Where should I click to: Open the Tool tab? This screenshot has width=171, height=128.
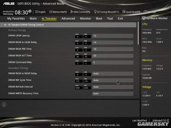(x=110, y=18)
